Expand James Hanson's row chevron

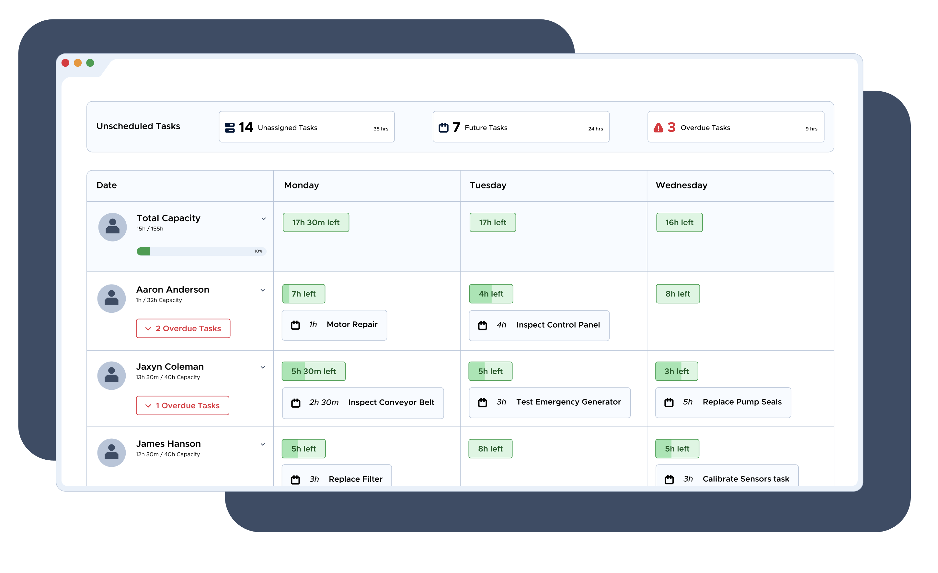(x=263, y=444)
